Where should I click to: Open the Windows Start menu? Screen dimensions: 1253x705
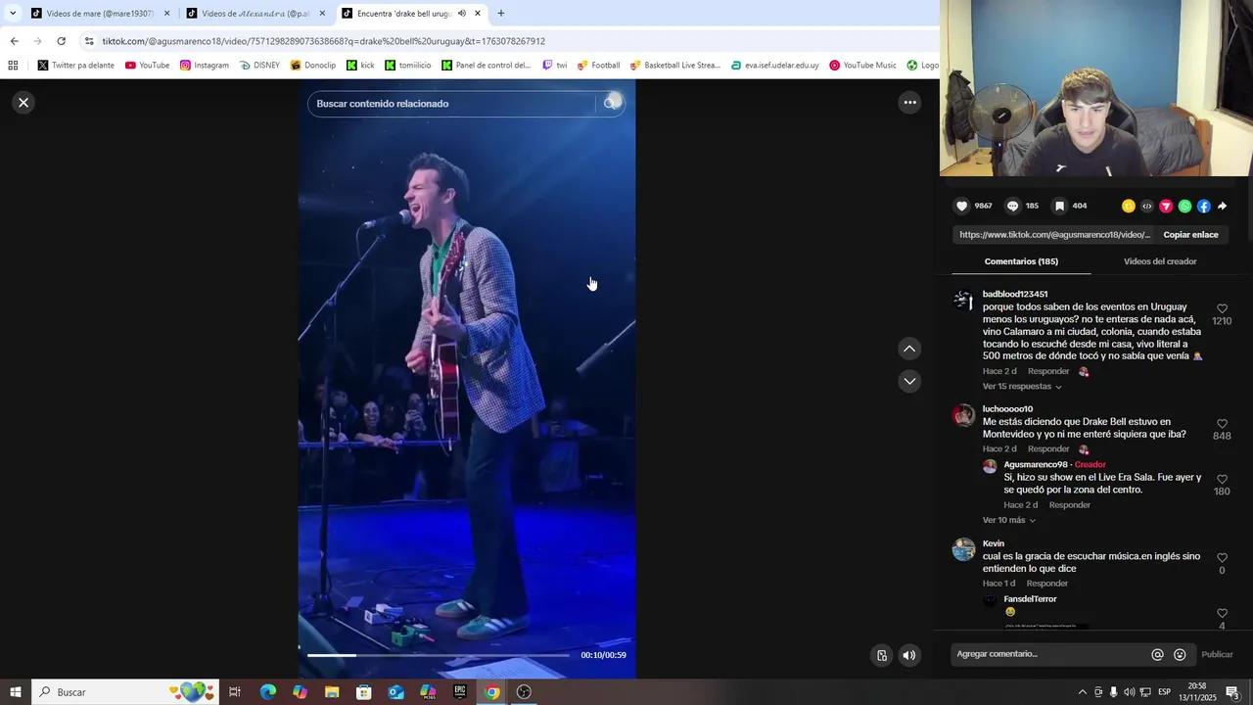16,692
